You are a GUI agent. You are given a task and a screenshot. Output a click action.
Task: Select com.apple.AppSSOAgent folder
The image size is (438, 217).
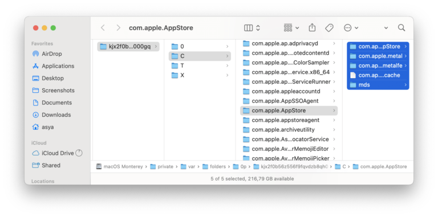click(x=289, y=101)
